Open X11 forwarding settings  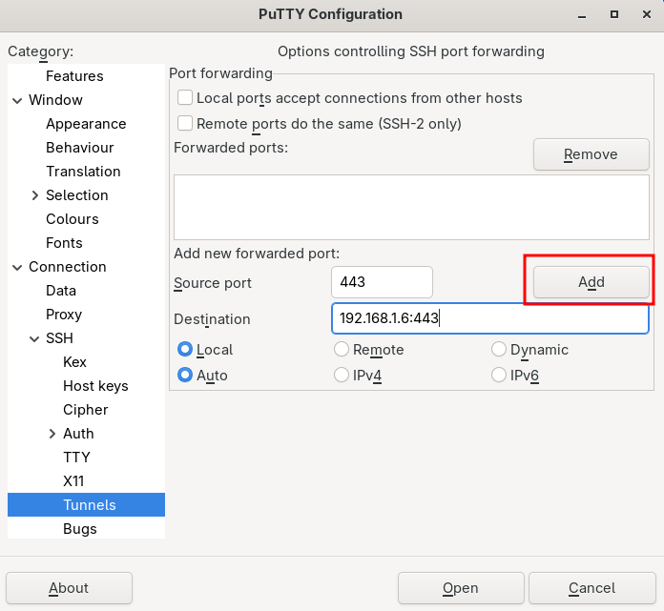coord(73,481)
